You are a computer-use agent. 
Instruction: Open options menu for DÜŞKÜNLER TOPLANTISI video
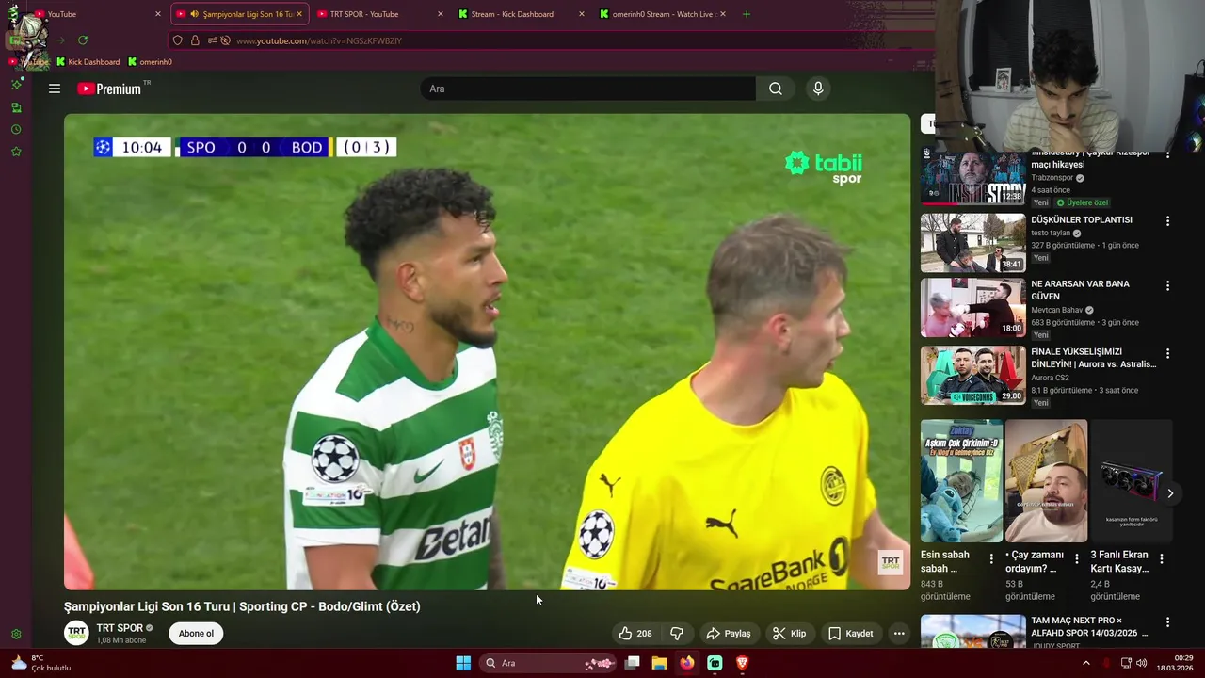click(1167, 221)
